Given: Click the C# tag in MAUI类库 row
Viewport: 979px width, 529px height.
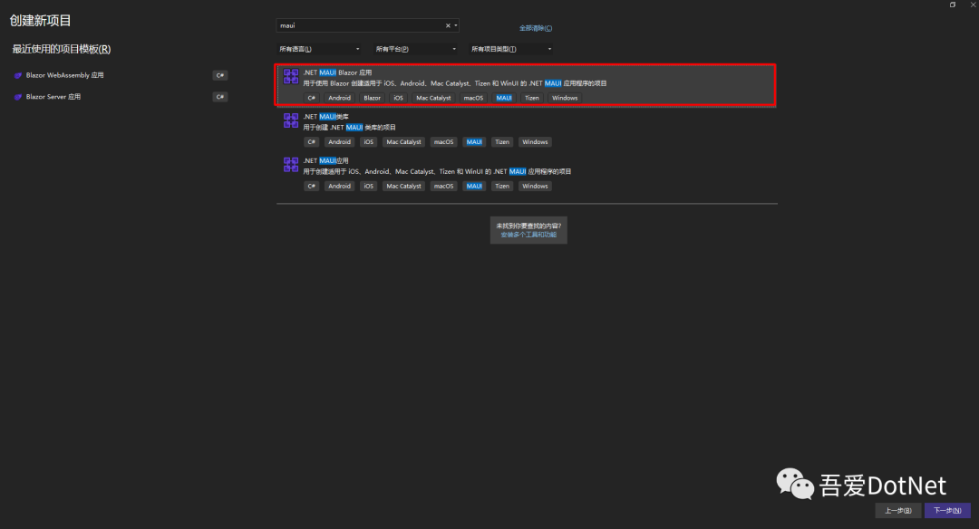Looking at the screenshot, I should pyautogui.click(x=312, y=142).
